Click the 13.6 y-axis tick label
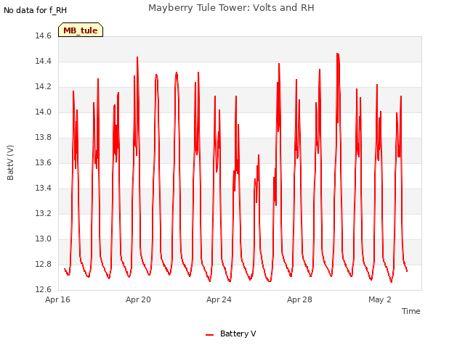 (x=44, y=162)
